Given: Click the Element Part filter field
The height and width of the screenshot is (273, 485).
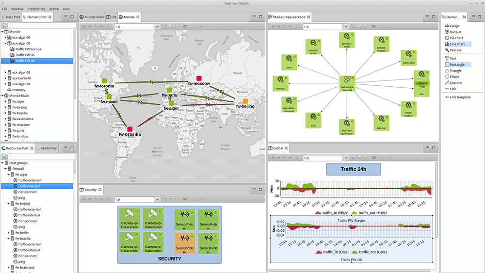Looking at the screenshot, I should click(x=42, y=26).
